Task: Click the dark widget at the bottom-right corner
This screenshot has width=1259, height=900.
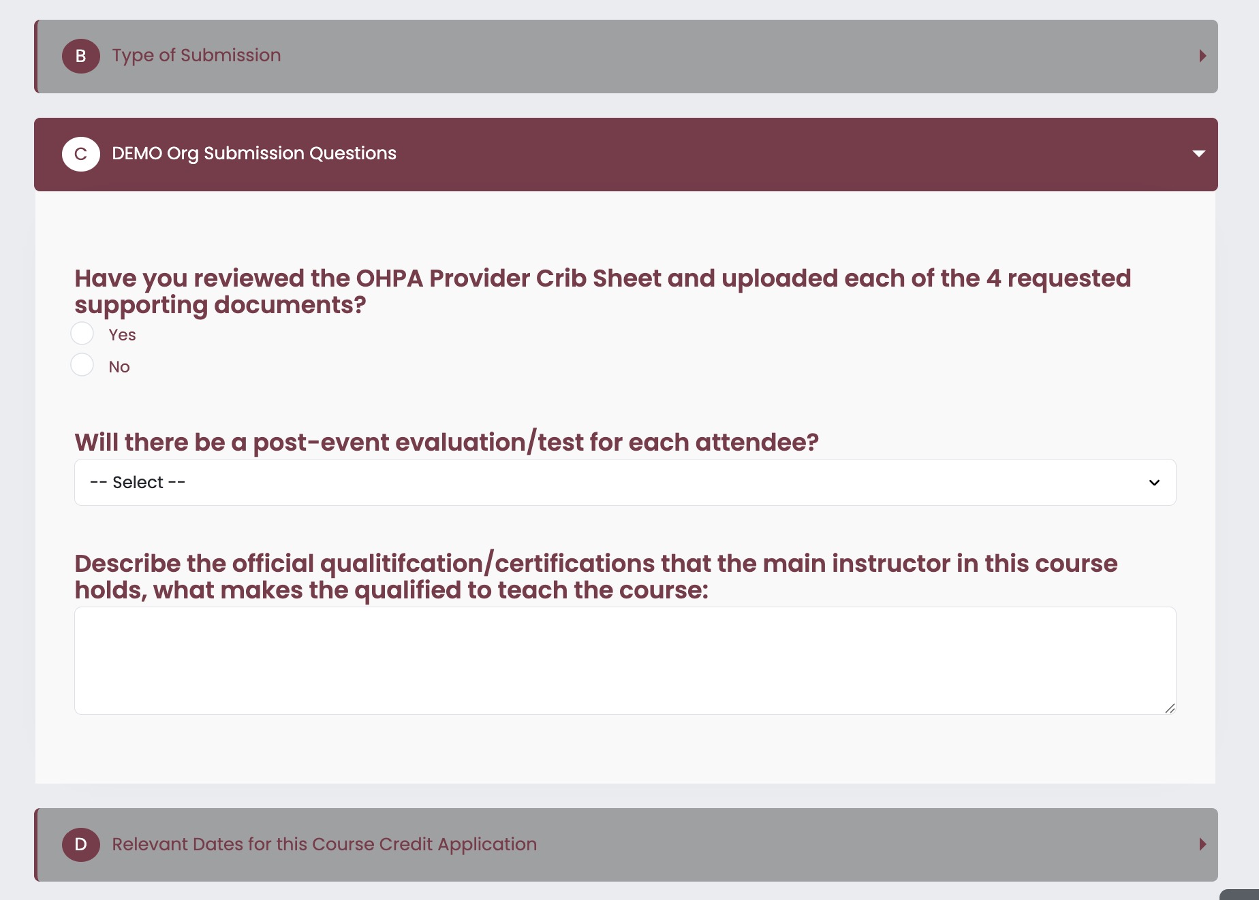Action: (1240, 895)
